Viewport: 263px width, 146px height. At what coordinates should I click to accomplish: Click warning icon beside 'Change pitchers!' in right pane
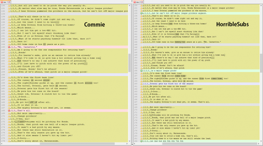point(141,110)
